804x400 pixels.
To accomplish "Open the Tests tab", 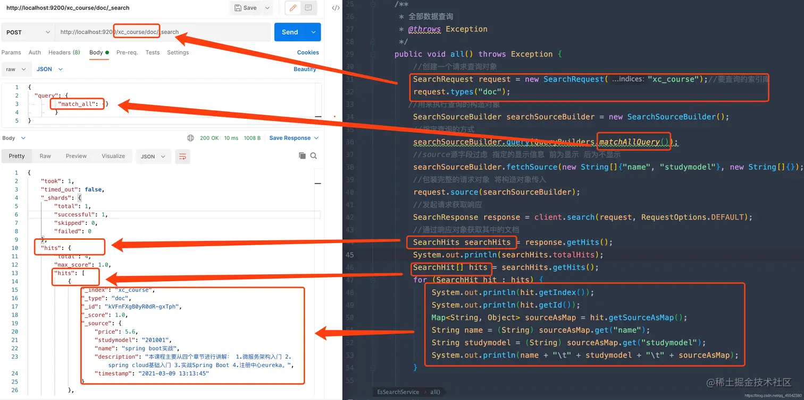I will click(153, 53).
